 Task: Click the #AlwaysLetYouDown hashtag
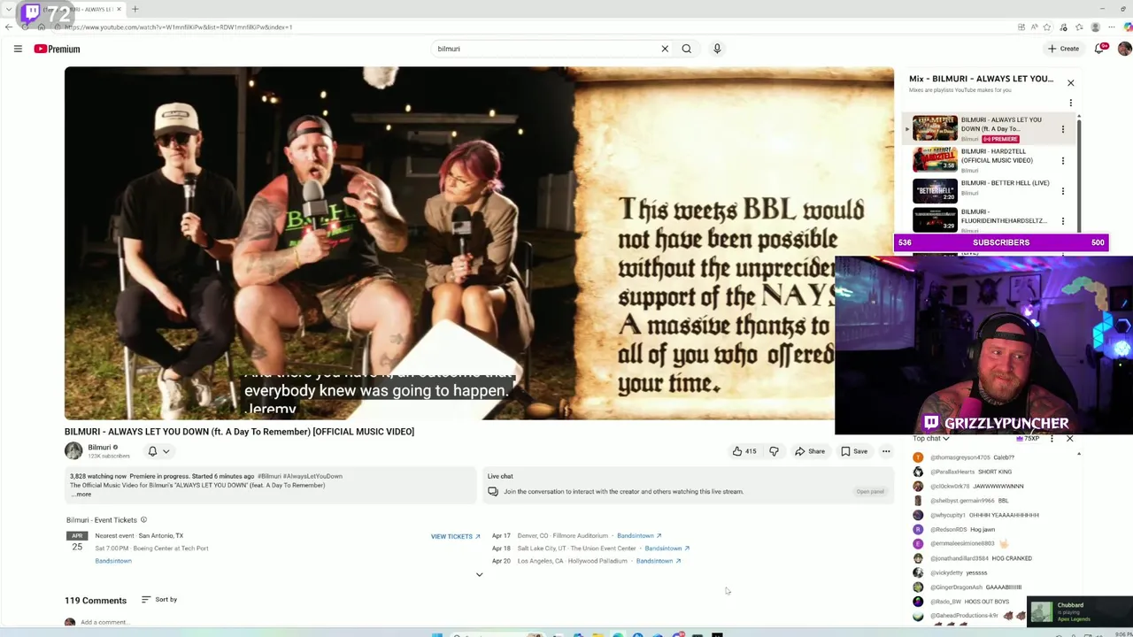tap(312, 476)
